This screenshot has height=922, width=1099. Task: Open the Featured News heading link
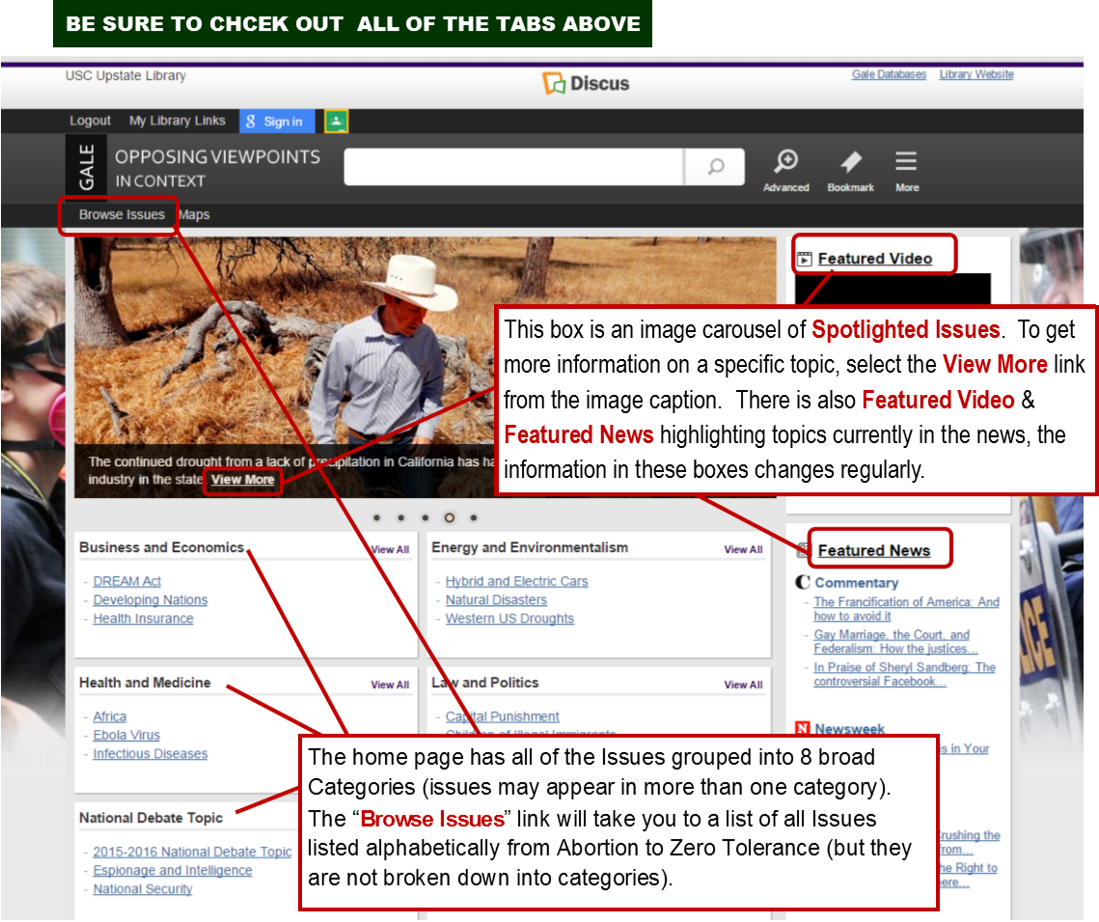click(874, 550)
